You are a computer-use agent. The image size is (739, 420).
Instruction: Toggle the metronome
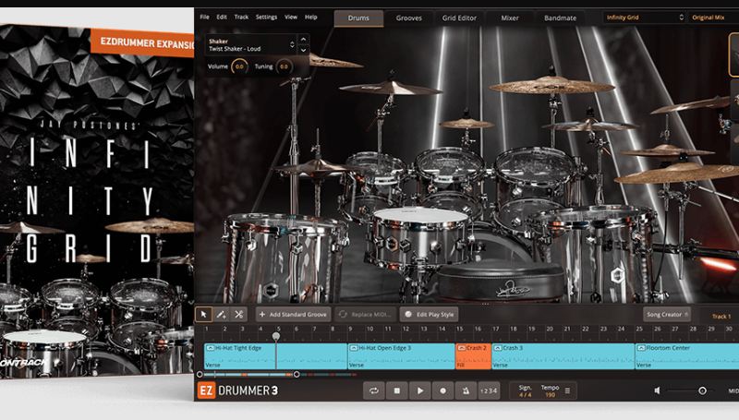466,390
